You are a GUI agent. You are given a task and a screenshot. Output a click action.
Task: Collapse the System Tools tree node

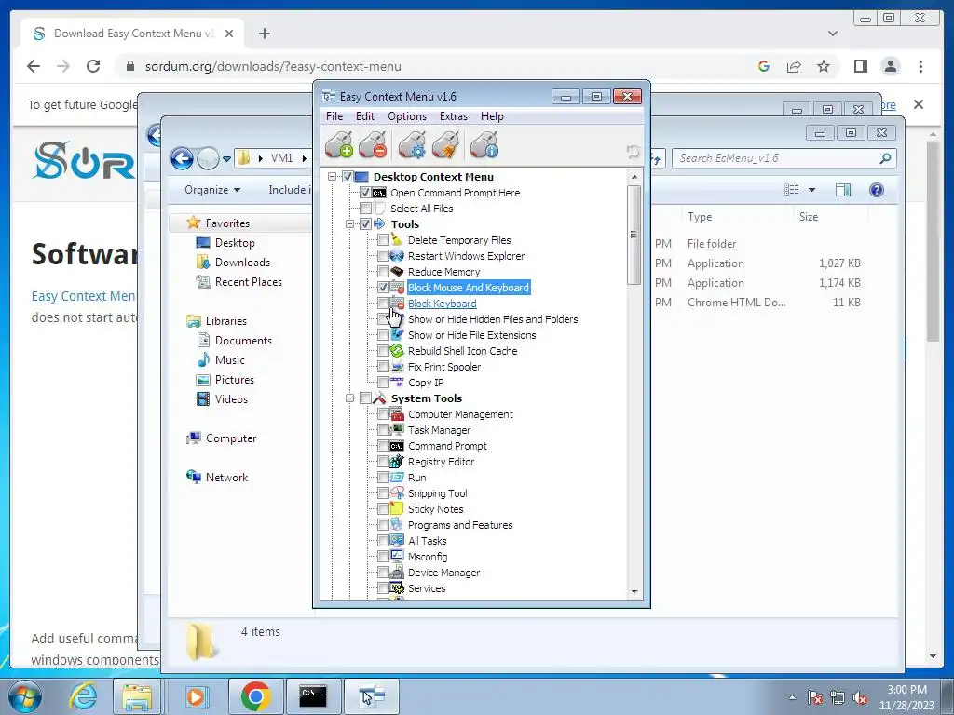coord(350,398)
